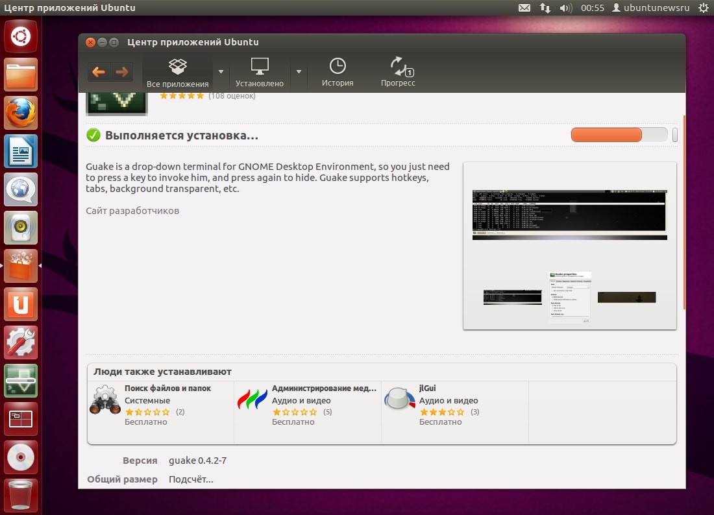Cancel installation using button beside progress bar
This screenshot has height=515, width=714.
click(675, 135)
